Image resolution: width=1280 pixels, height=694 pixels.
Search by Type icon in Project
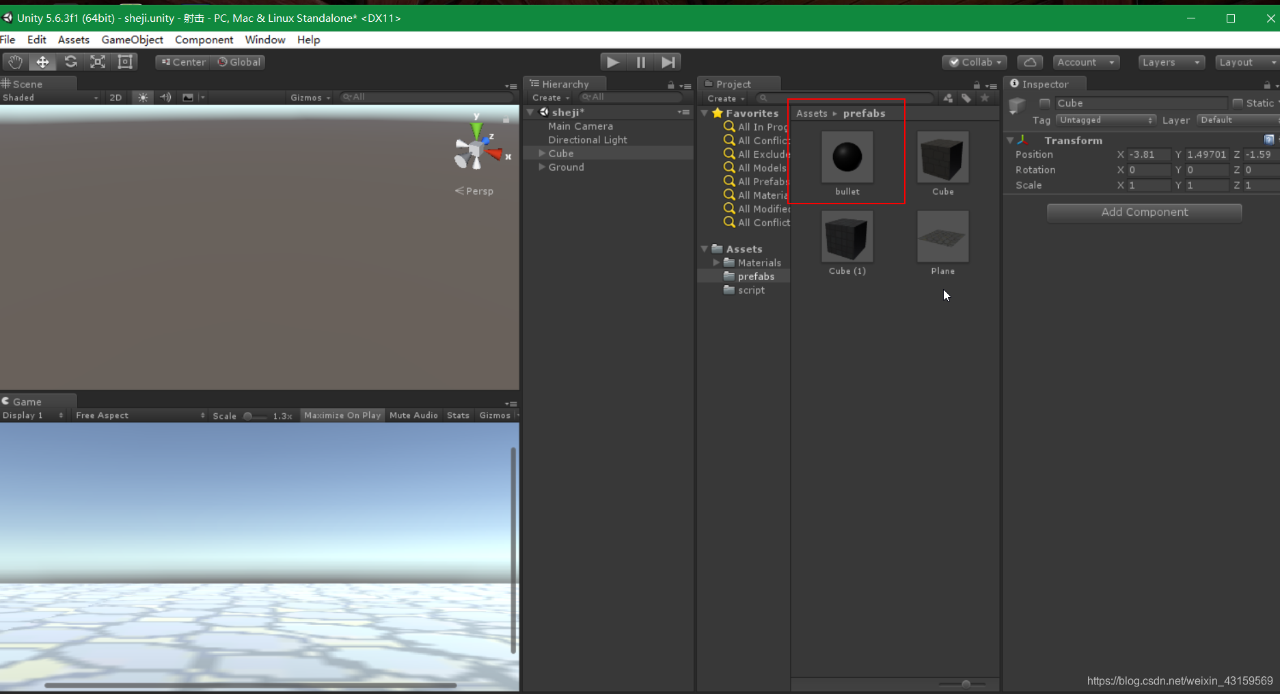coord(948,98)
